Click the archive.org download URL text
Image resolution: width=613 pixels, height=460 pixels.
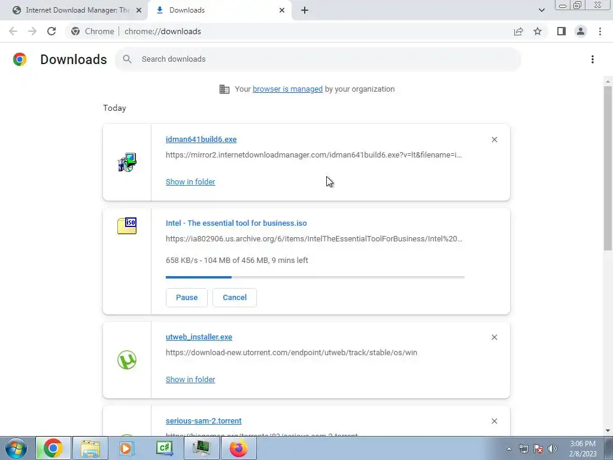click(314, 239)
